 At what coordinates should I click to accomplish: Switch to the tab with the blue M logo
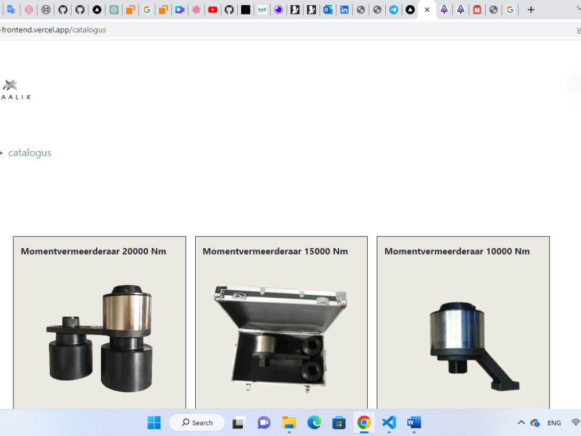pos(262,10)
